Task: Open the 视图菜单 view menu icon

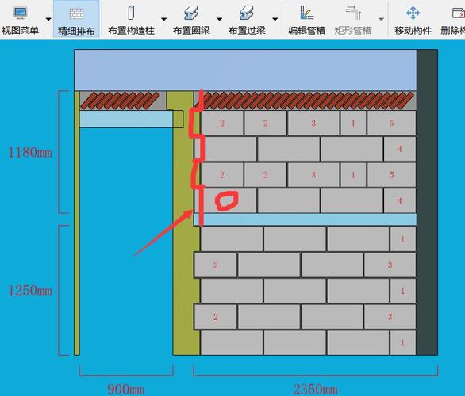Action: coord(20,13)
